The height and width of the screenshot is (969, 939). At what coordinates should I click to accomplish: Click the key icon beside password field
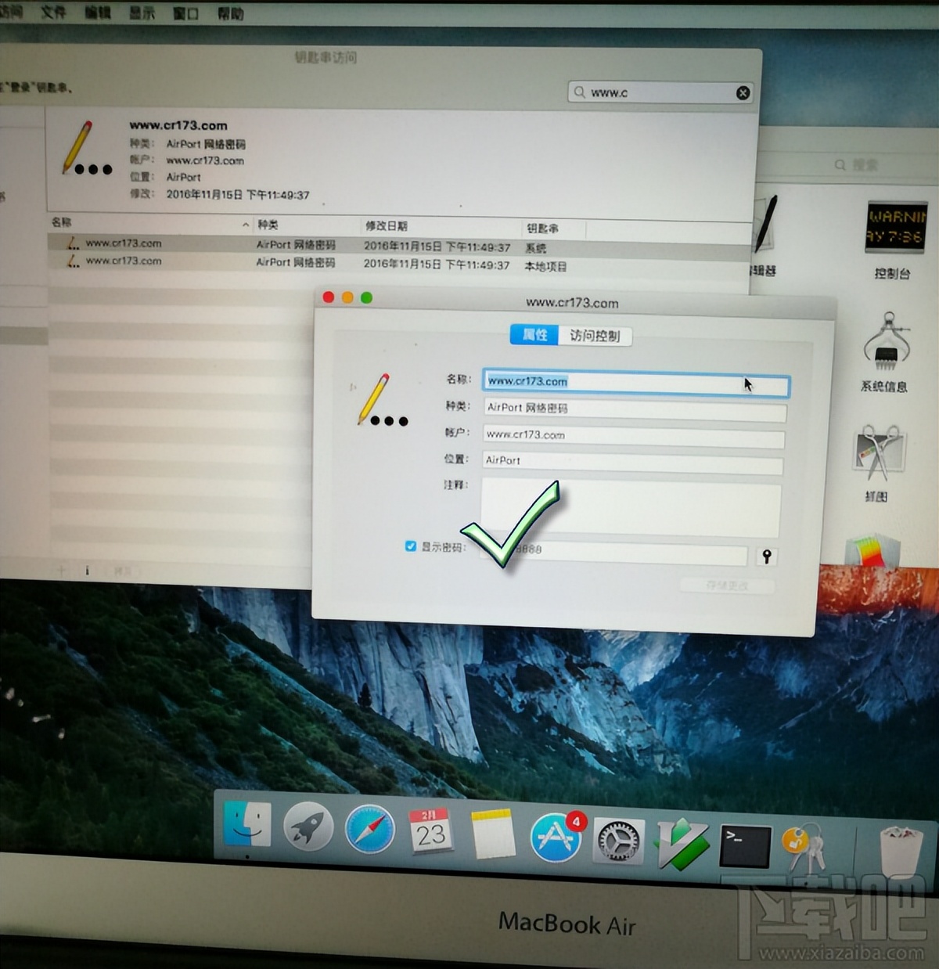click(767, 557)
